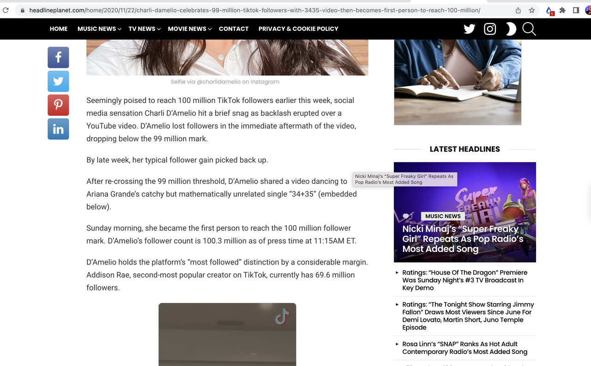The width and height of the screenshot is (591, 366).
Task: Open the Extensions puzzle piece menu
Action: (562, 10)
